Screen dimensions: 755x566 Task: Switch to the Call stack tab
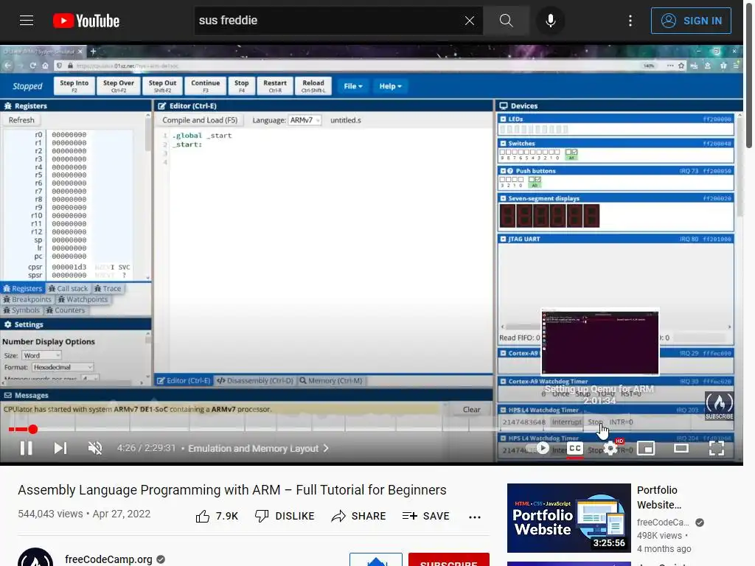pos(69,288)
